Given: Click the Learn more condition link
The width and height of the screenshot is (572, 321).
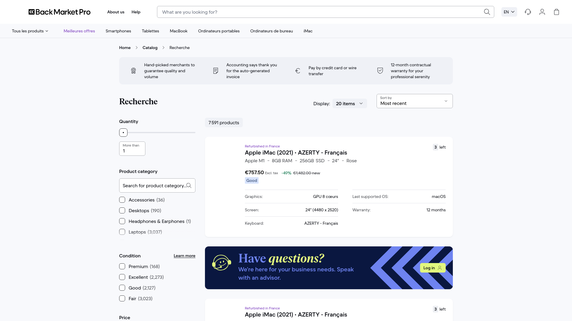Looking at the screenshot, I should (184, 256).
